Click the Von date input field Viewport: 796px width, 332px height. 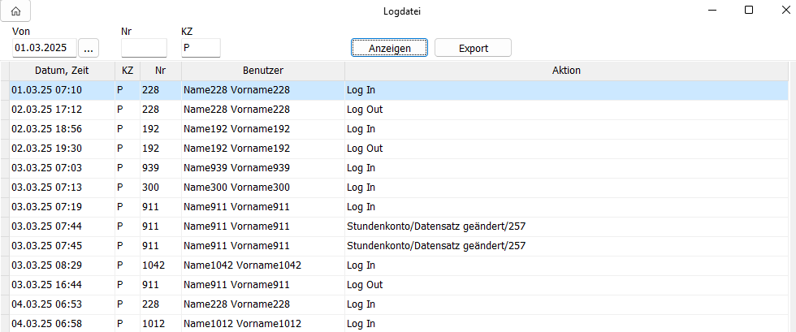coord(45,49)
